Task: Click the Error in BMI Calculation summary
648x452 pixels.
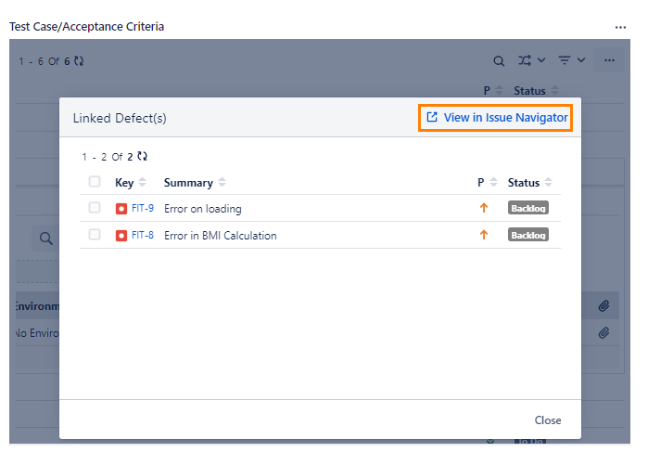Action: click(221, 236)
